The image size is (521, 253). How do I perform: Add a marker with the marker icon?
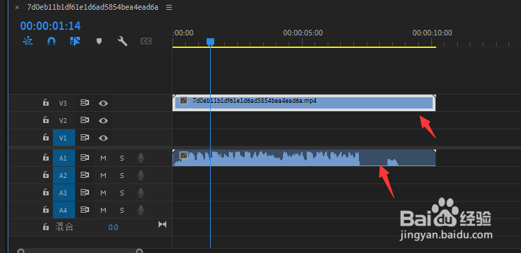[99, 41]
